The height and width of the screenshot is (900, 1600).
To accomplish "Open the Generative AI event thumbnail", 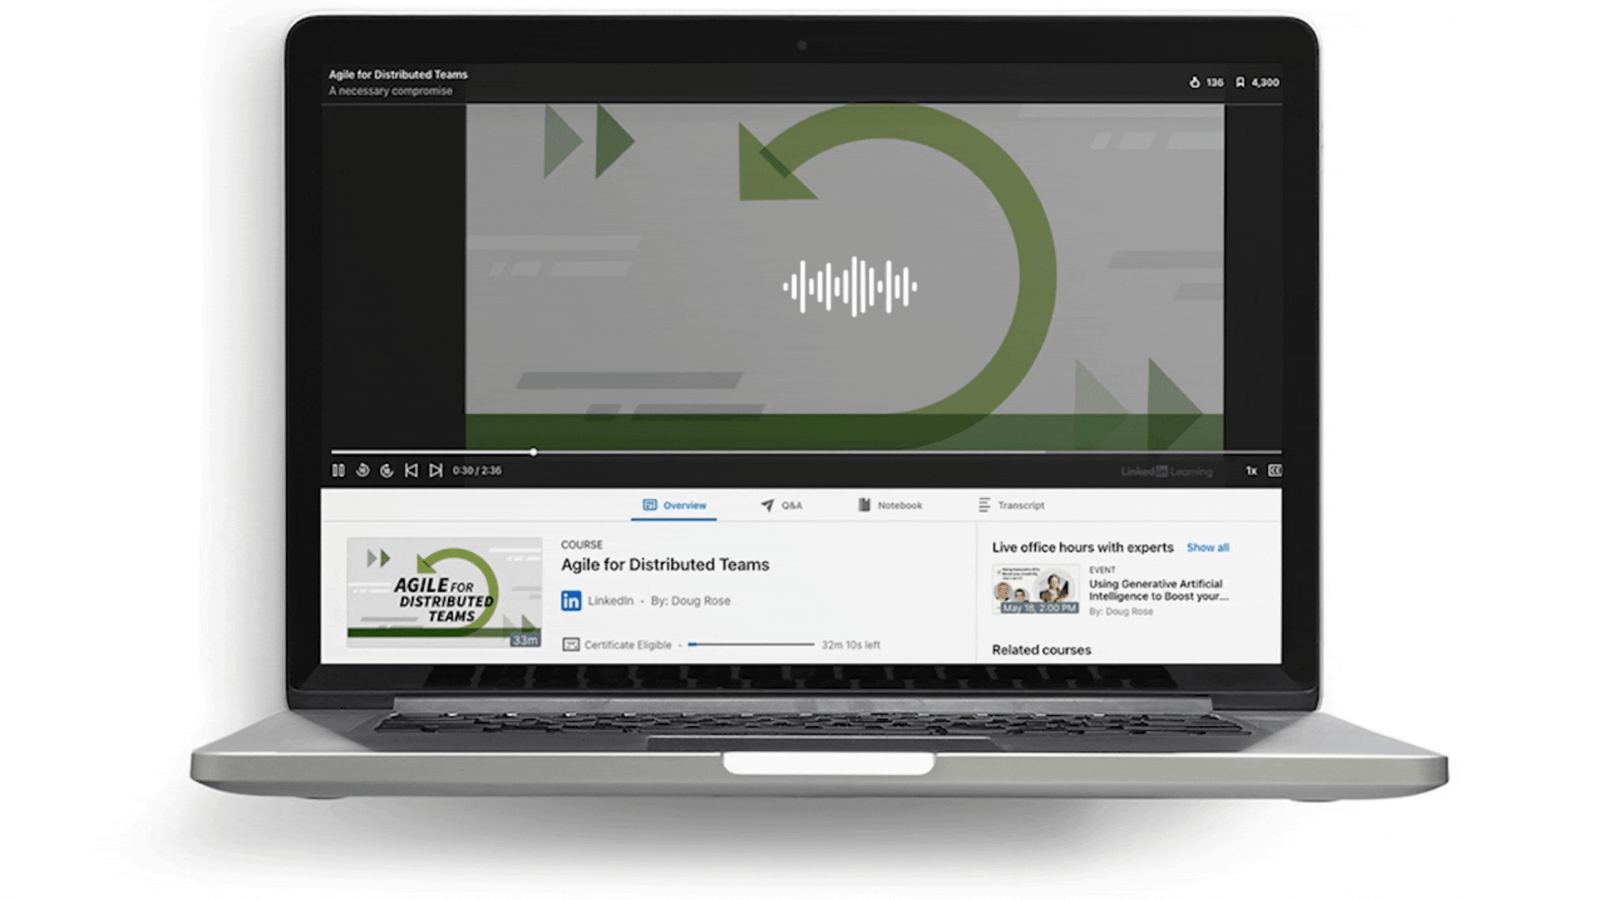I will [x=1036, y=589].
